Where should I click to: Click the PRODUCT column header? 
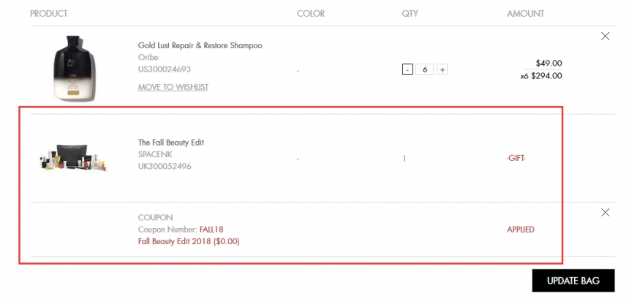pos(48,14)
